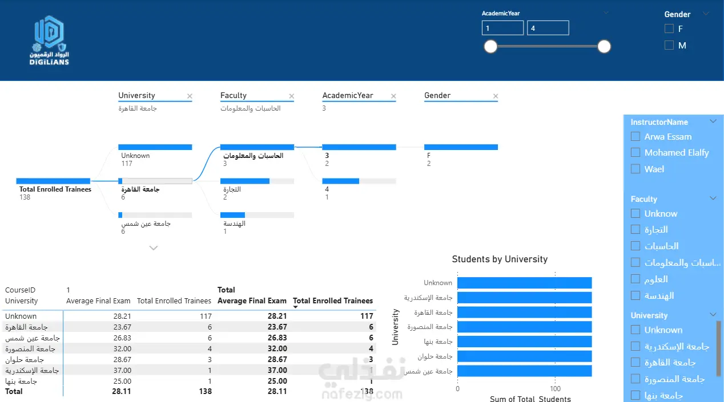Image resolution: width=724 pixels, height=402 pixels.
Task: Check the Arwa Essam instructor checkbox
Action: (635, 136)
